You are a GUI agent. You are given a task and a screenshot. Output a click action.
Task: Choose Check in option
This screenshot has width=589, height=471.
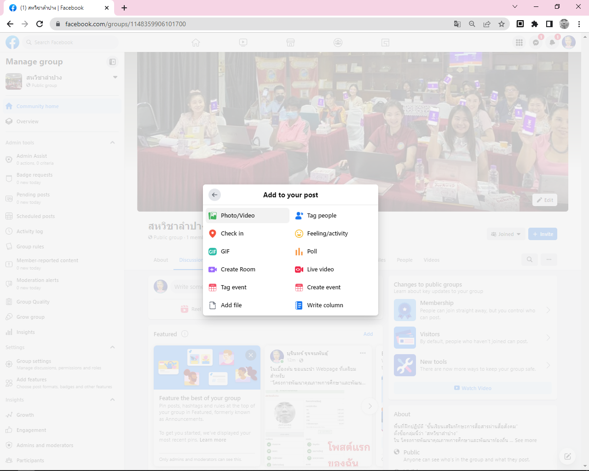coord(248,233)
